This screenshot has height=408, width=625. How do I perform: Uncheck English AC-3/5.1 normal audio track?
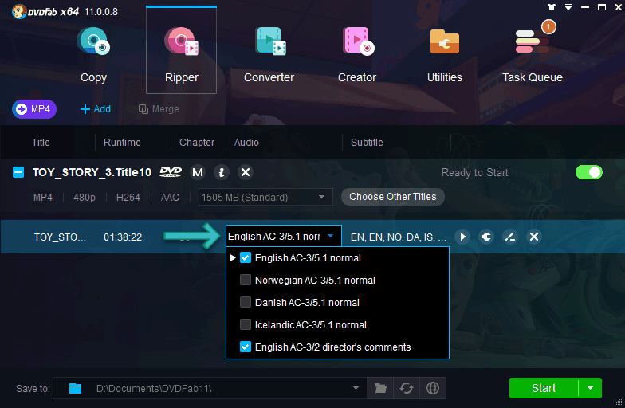tap(246, 258)
